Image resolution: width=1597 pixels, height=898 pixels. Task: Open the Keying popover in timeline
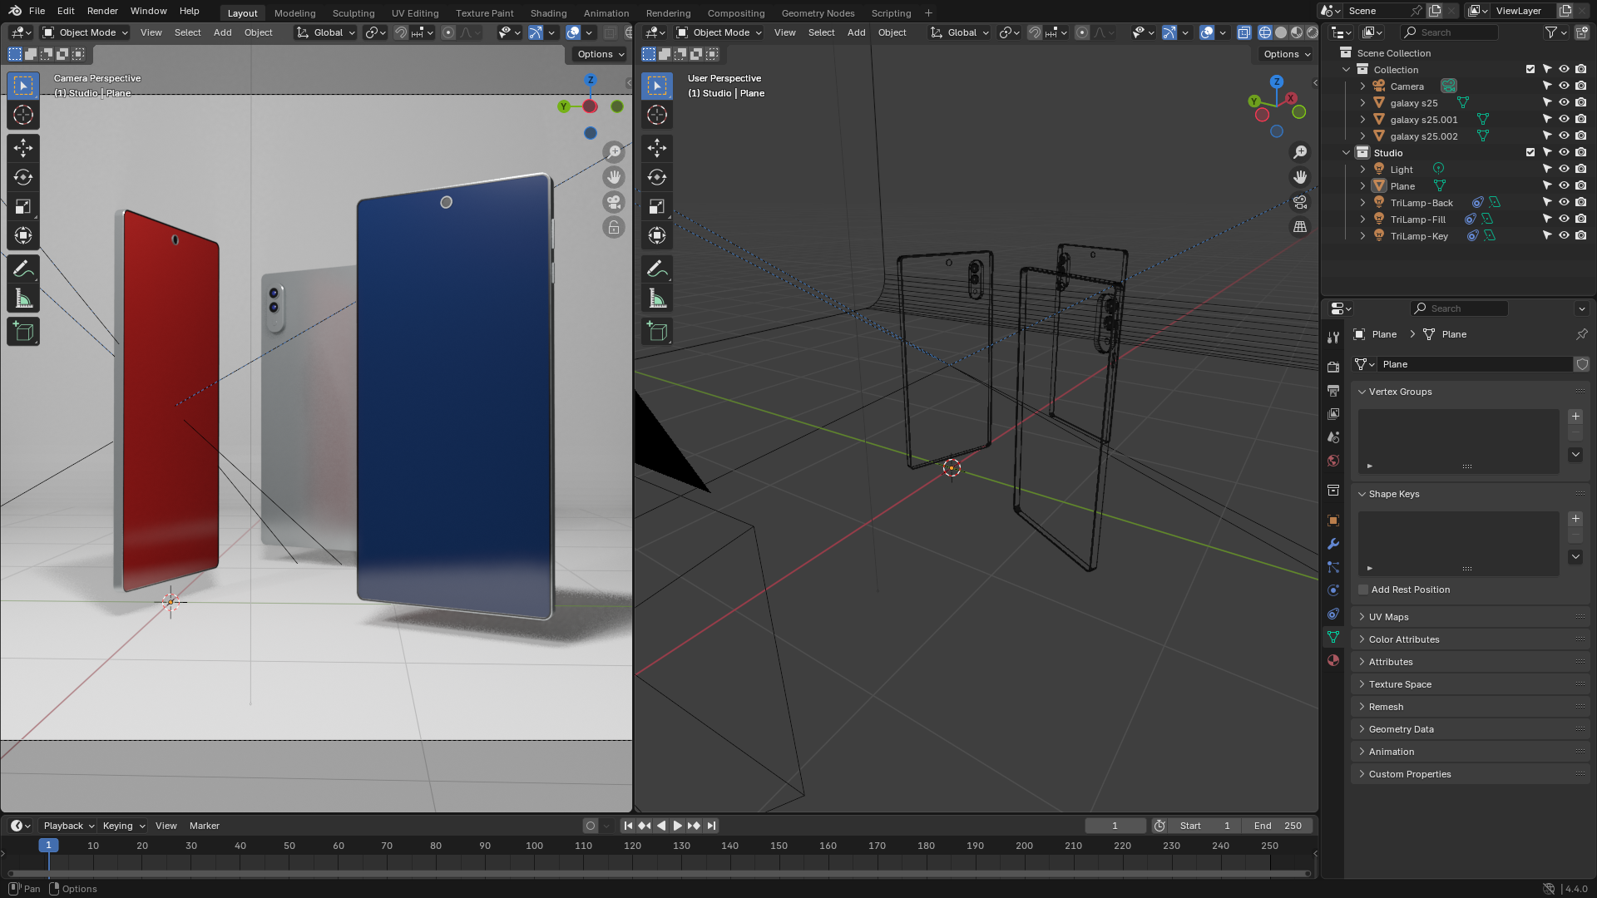click(123, 826)
